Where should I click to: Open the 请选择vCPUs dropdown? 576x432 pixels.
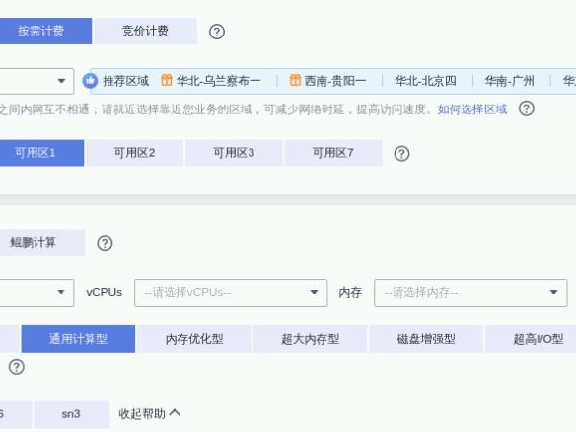click(231, 293)
